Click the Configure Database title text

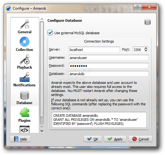pyautogui.click(x=65, y=21)
